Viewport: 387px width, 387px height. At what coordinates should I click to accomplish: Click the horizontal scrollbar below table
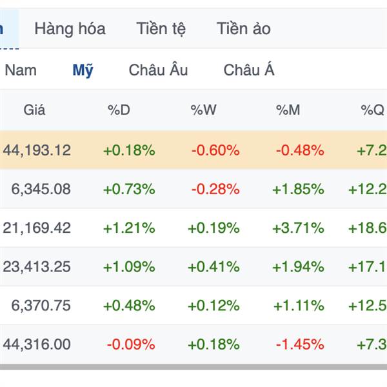coord(193,367)
